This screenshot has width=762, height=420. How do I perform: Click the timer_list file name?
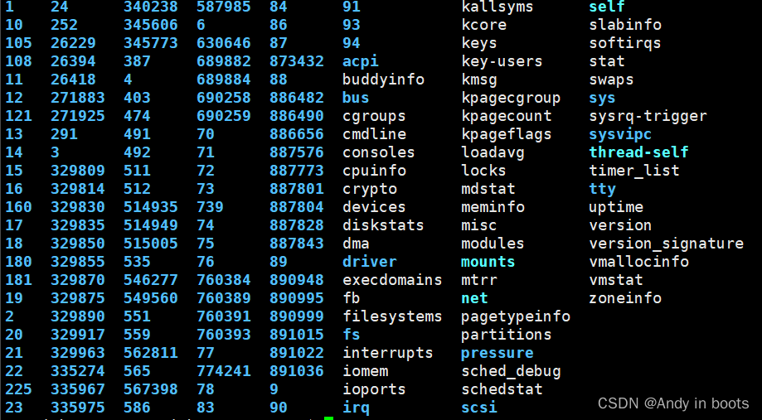(634, 171)
